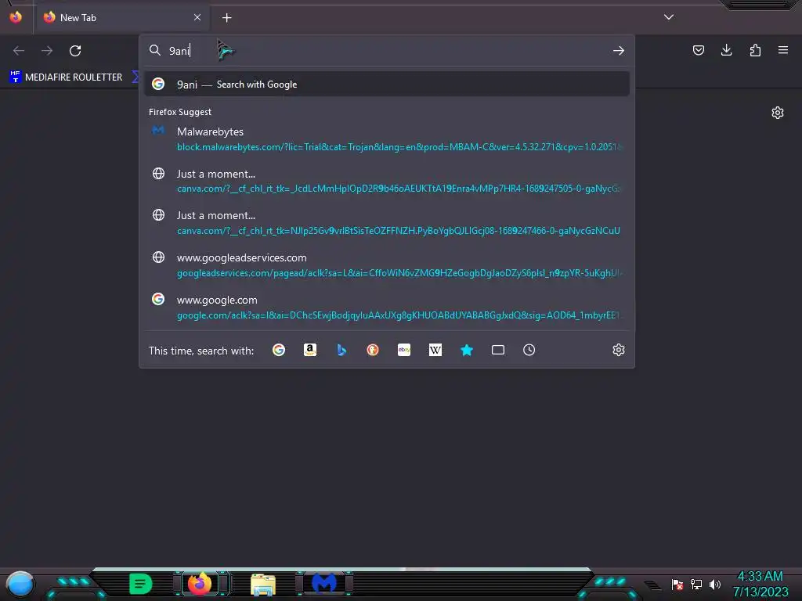
Task: Search this time with eBay icon
Action: pos(404,350)
